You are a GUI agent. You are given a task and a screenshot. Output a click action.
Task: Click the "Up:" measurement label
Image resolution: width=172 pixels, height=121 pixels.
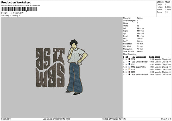click(x=124, y=33)
